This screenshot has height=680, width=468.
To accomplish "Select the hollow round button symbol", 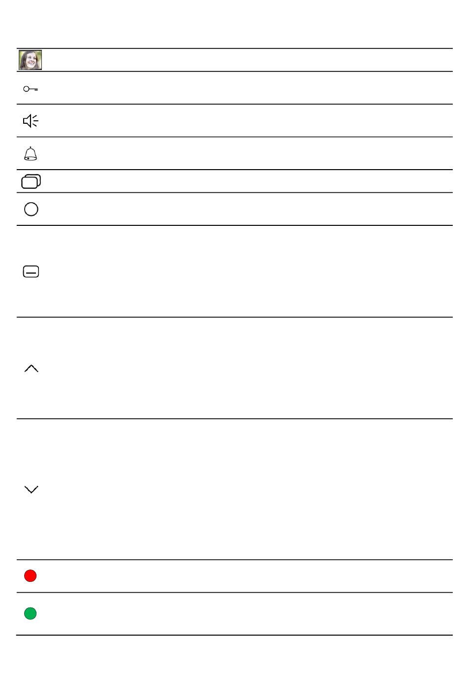I will click(31, 209).
